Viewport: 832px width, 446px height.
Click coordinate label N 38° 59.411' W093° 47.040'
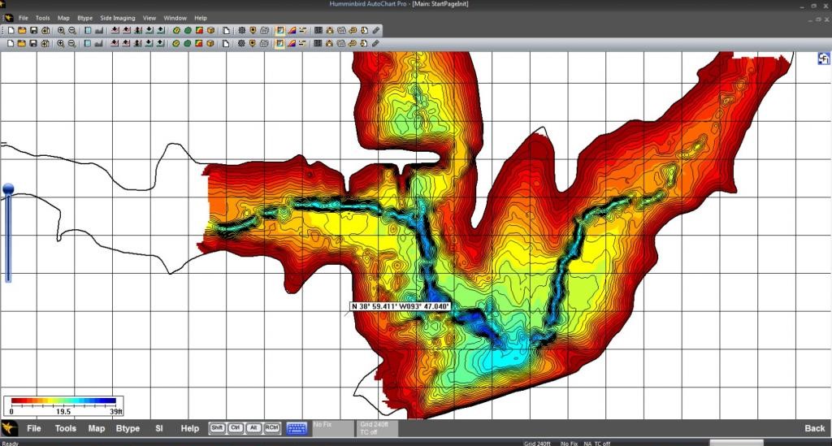(x=400, y=306)
